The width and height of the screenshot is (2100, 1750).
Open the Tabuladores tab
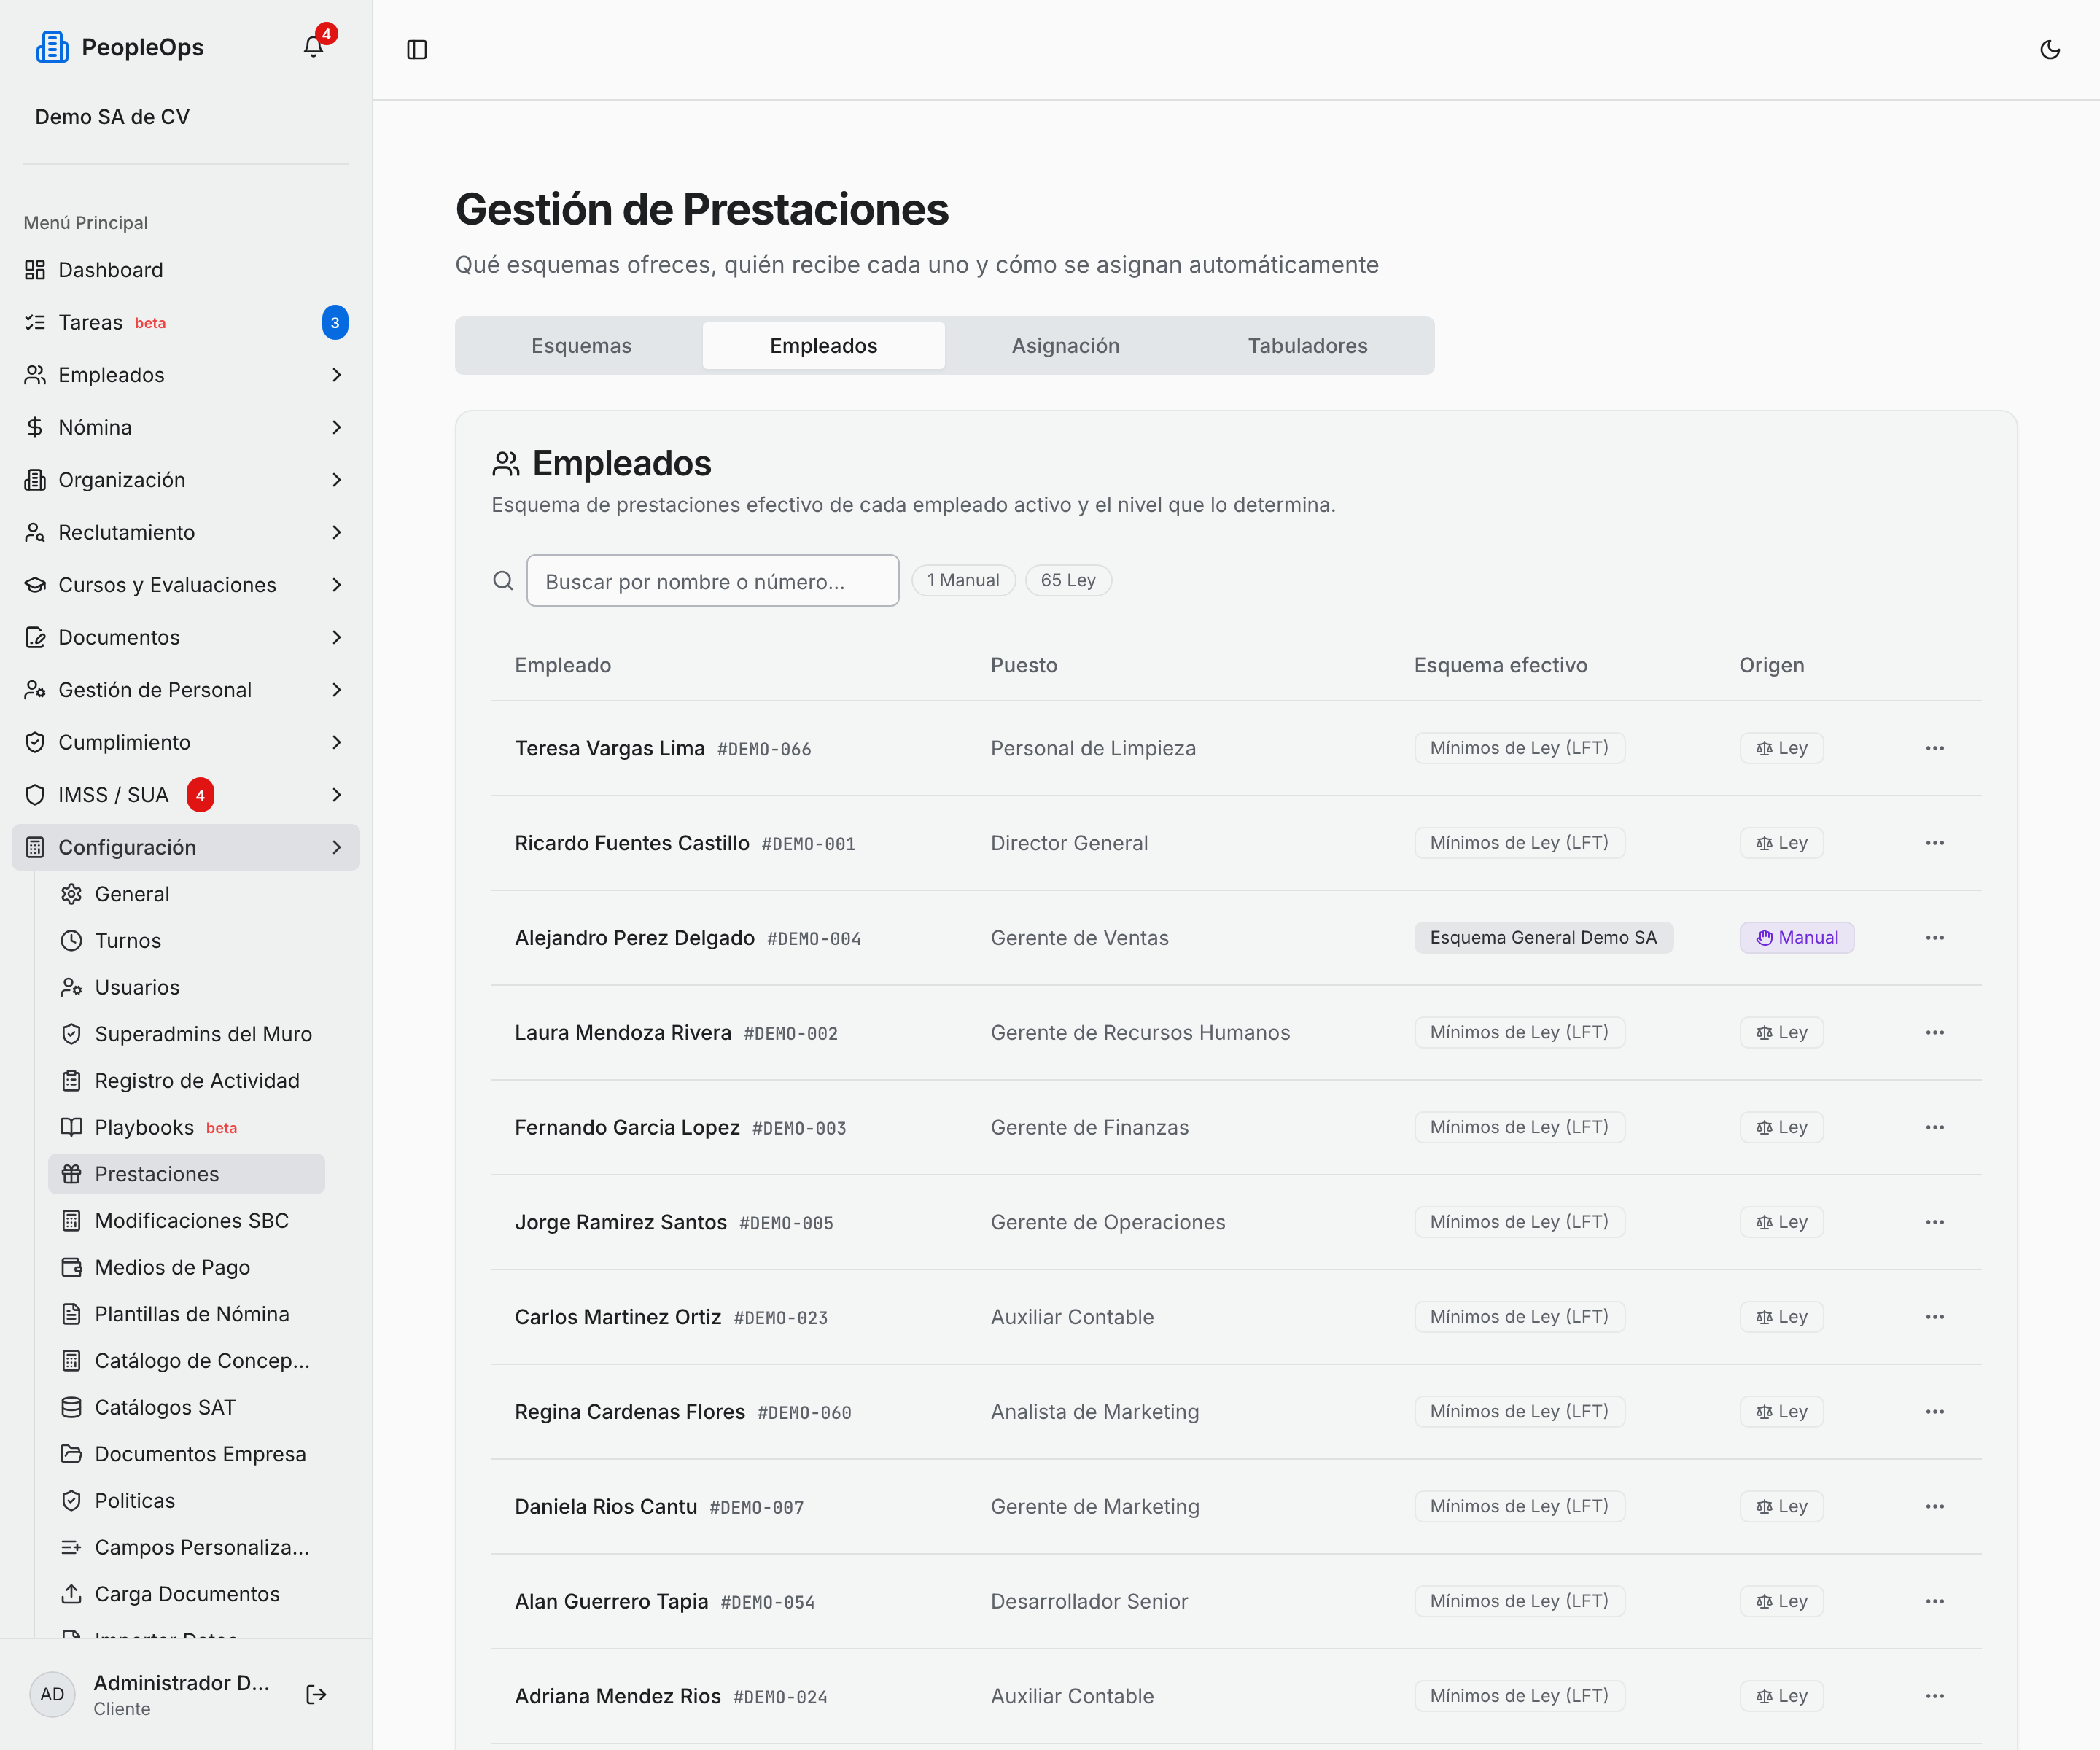click(1307, 346)
